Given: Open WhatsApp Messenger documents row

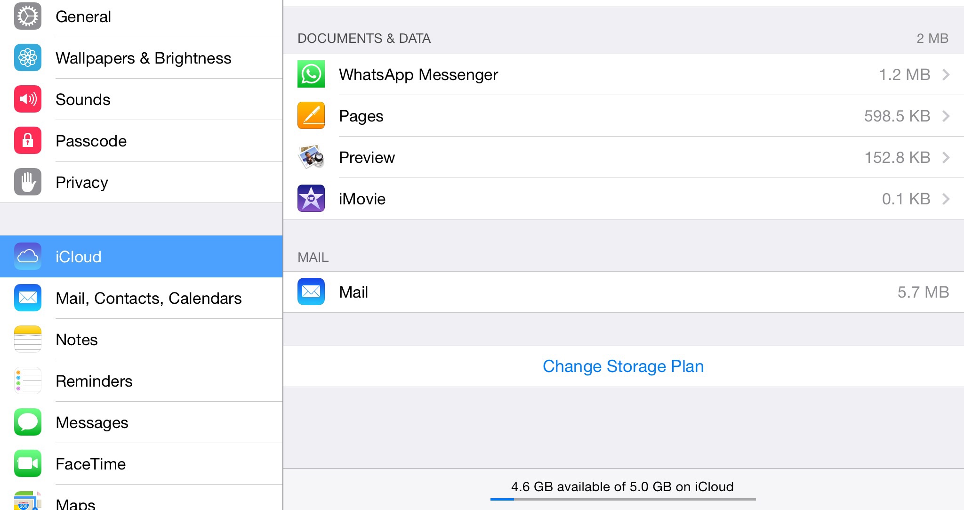Looking at the screenshot, I should click(x=624, y=74).
